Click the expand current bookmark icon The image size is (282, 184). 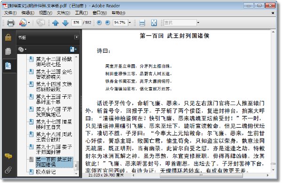[73, 49]
